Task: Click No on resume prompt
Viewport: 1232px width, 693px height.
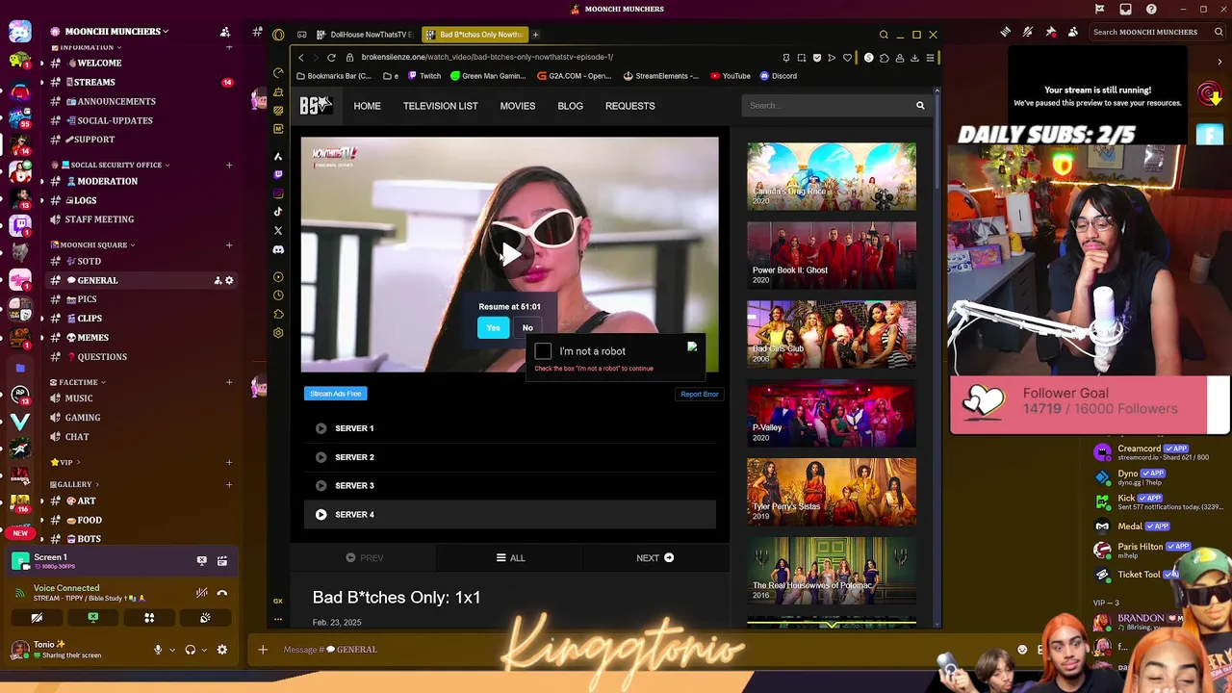Action: 527,328
